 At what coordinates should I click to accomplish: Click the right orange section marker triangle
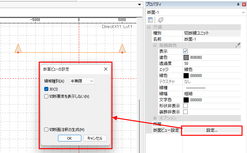tap(122, 49)
